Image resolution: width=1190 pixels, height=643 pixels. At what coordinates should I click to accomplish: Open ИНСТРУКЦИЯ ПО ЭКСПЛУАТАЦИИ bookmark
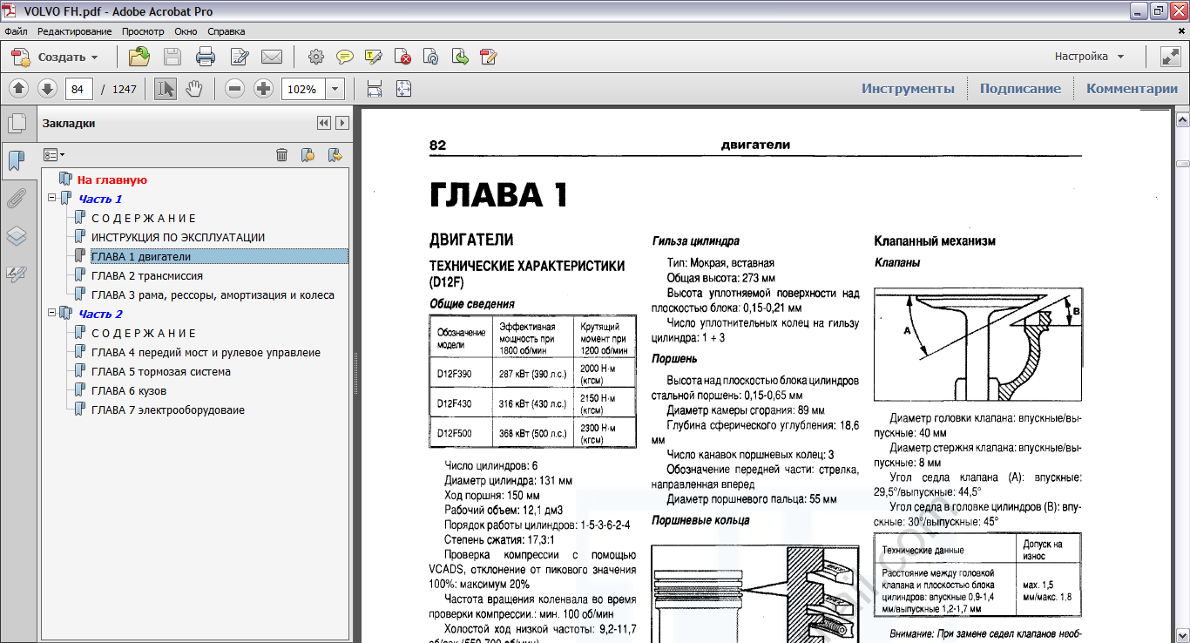(178, 237)
